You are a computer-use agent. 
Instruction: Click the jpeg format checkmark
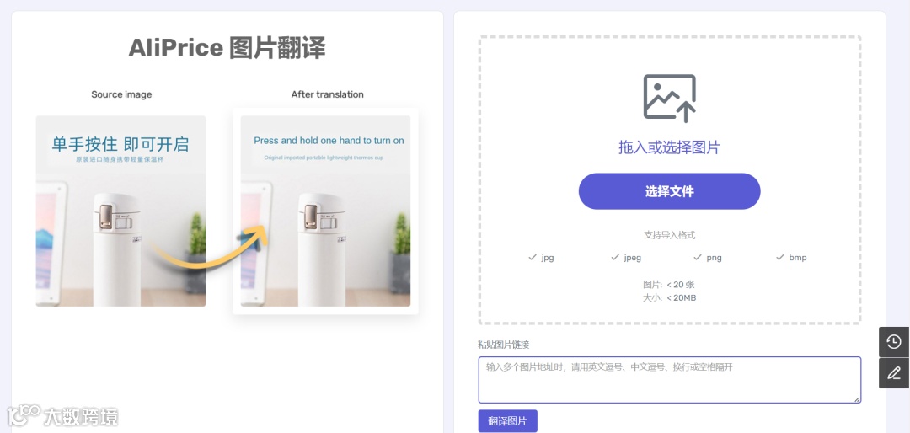tap(615, 257)
